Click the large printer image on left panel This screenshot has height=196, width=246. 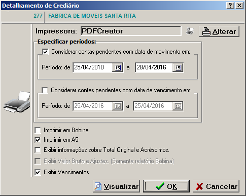pos(17,102)
